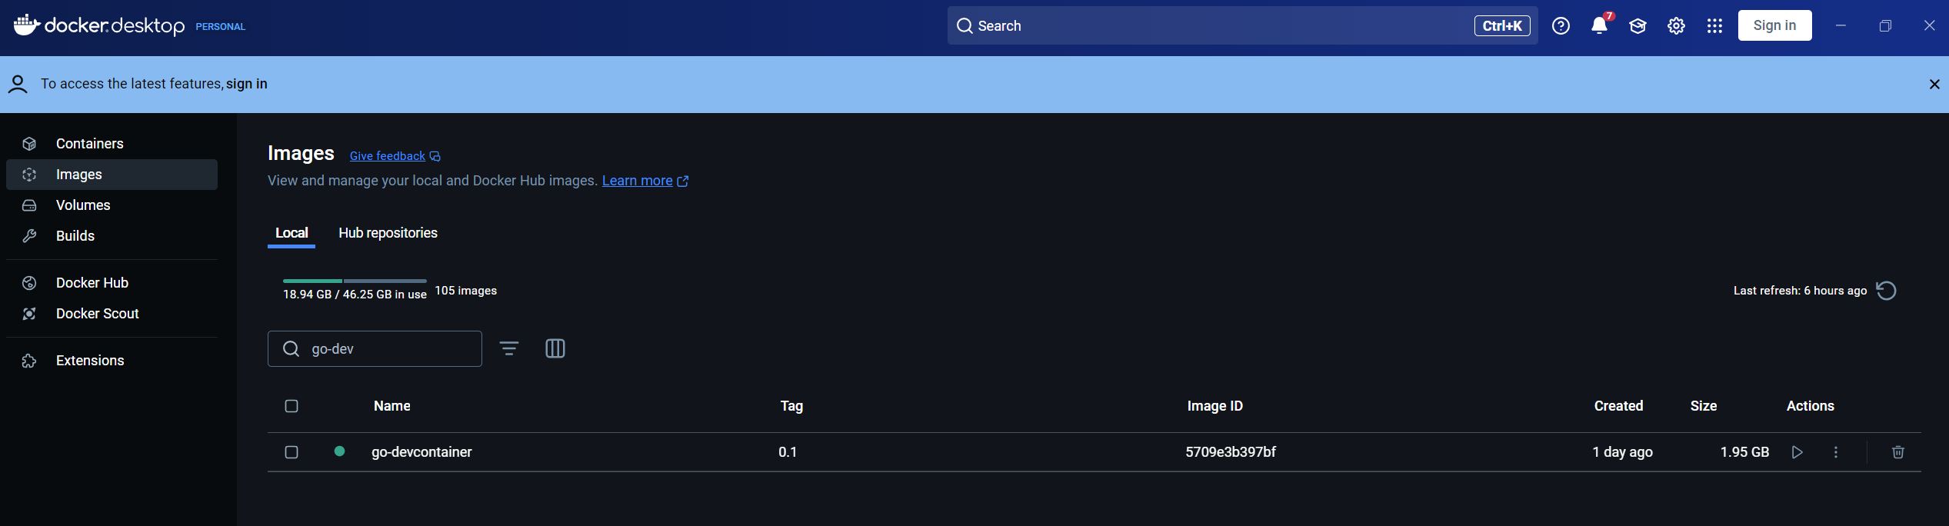Open the Learn more link

[x=637, y=181]
